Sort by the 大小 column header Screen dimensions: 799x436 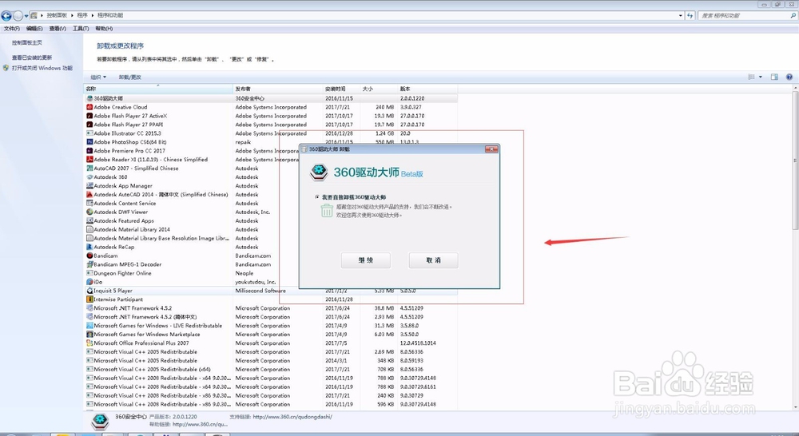[379, 89]
